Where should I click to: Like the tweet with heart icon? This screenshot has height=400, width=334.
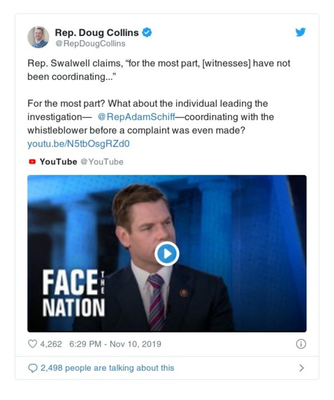point(33,344)
